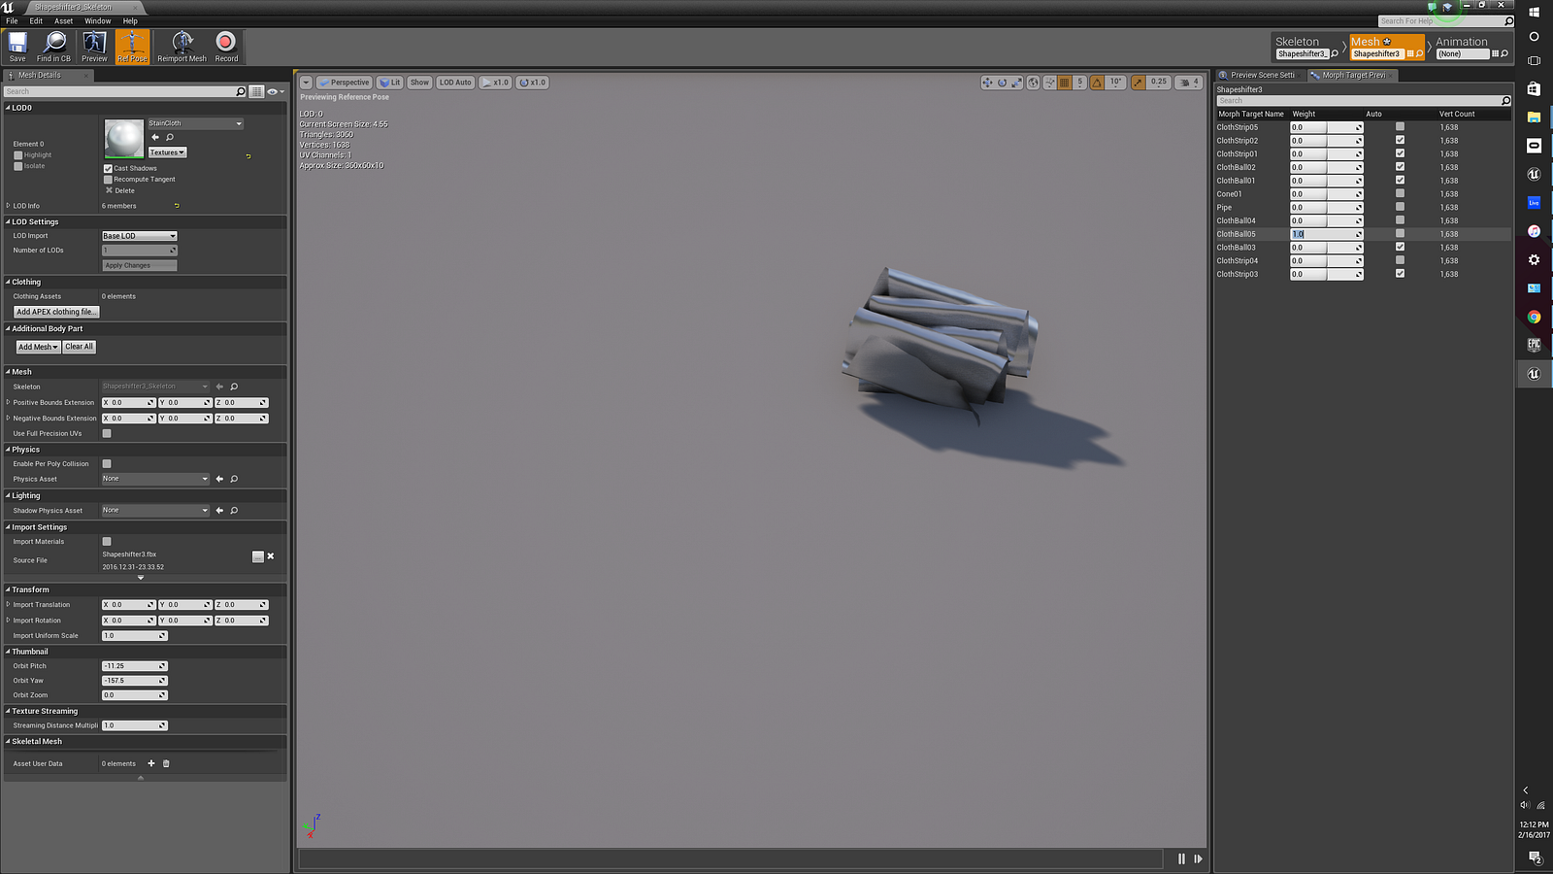Toggle the Ref Pose toolbar button
This screenshot has width=1553, height=874.
coord(132,46)
